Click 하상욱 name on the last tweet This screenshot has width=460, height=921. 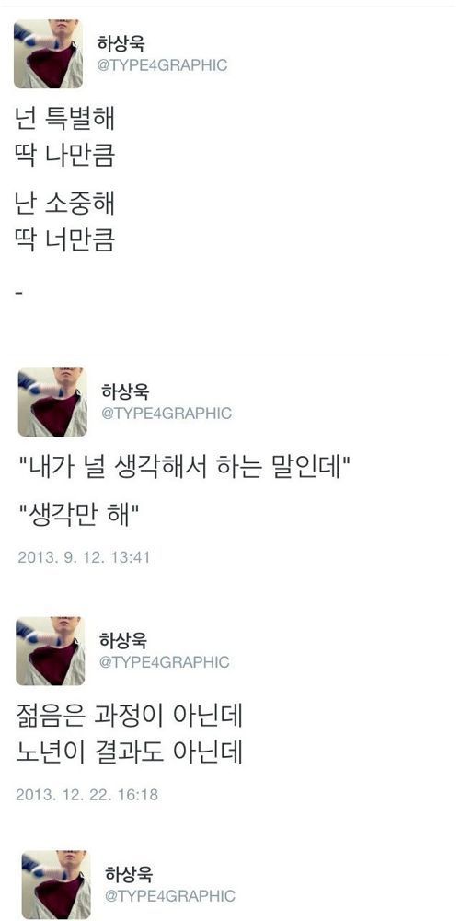pos(129,873)
